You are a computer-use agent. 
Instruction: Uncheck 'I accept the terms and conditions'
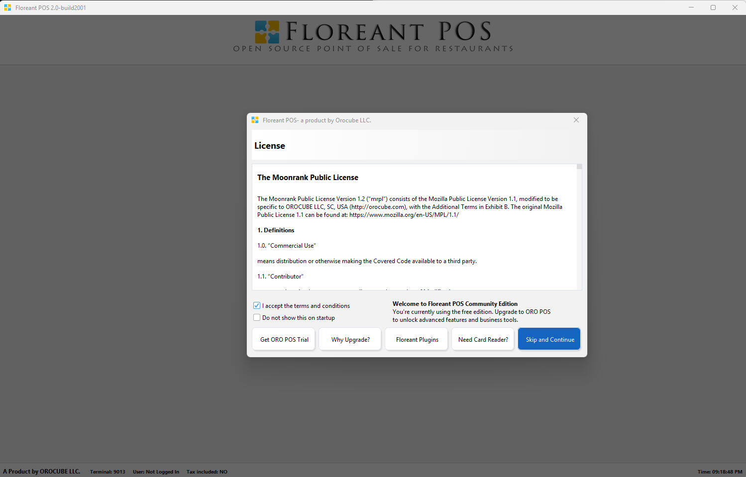(x=257, y=305)
